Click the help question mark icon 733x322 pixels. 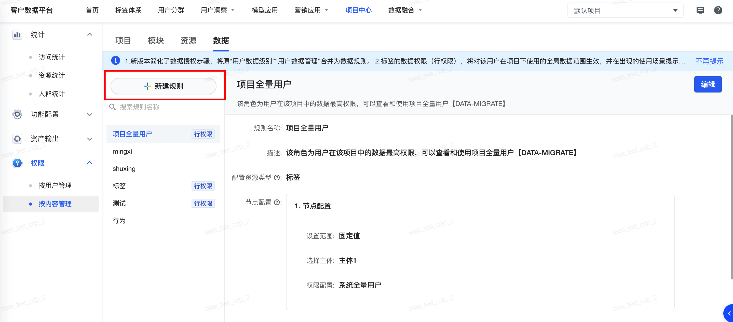click(x=718, y=10)
